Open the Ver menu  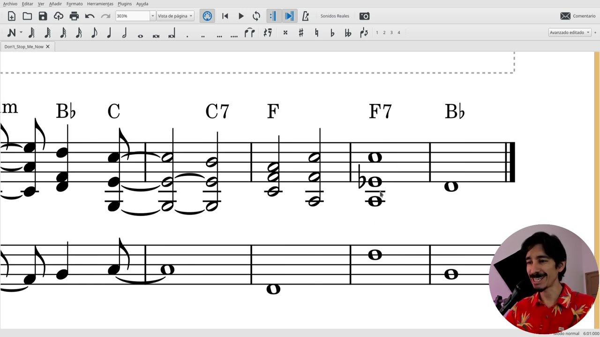point(41,4)
